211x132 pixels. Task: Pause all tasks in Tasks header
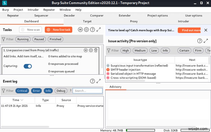click(x=80, y=30)
